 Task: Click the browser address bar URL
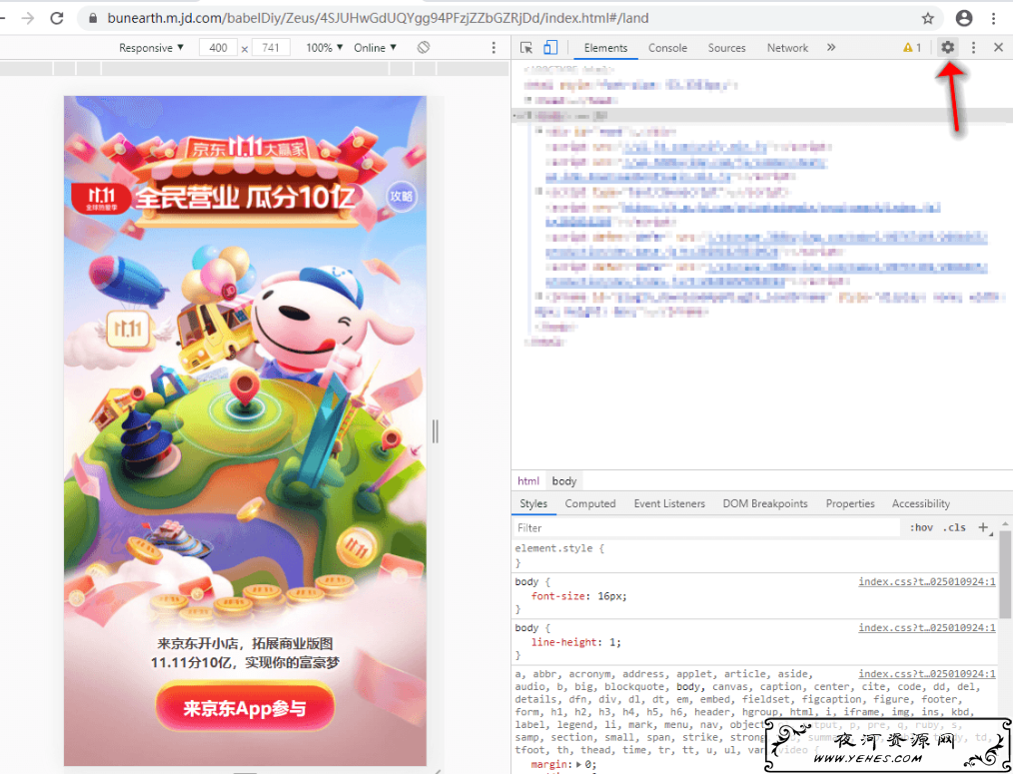378,18
